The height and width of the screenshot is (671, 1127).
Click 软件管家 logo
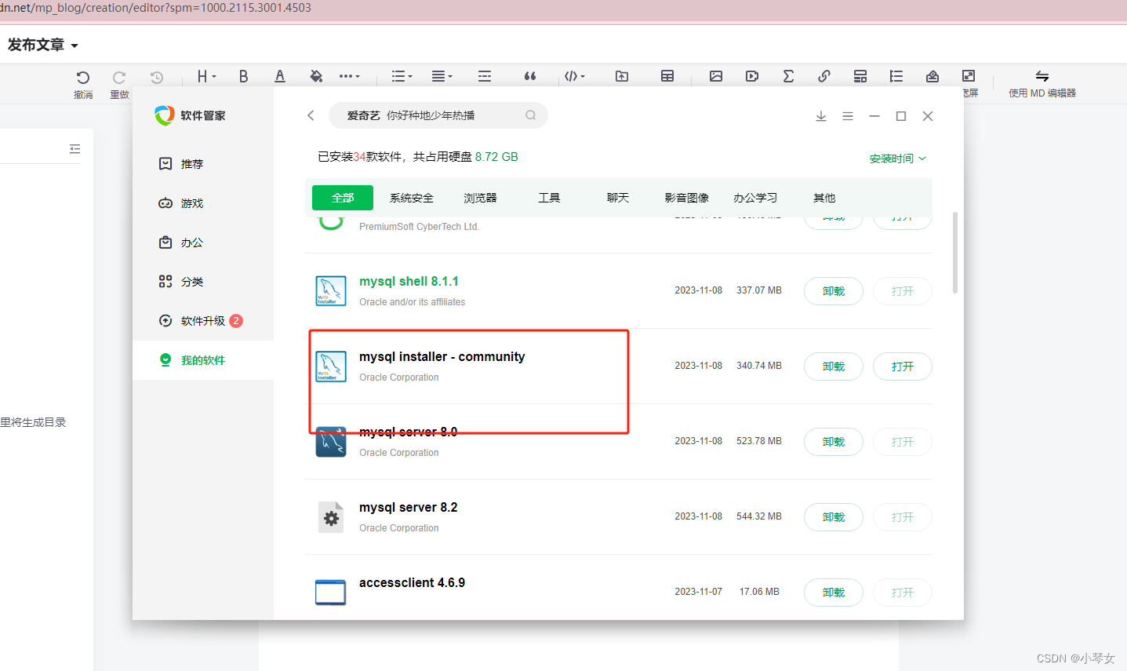165,115
